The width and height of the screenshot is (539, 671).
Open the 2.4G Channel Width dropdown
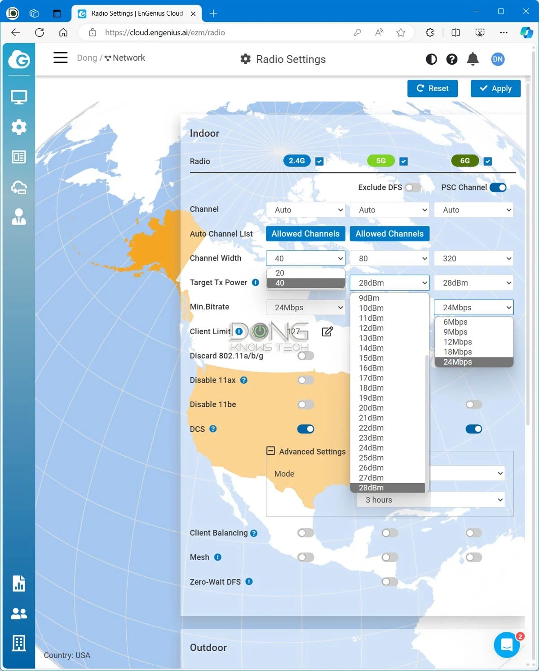(306, 258)
